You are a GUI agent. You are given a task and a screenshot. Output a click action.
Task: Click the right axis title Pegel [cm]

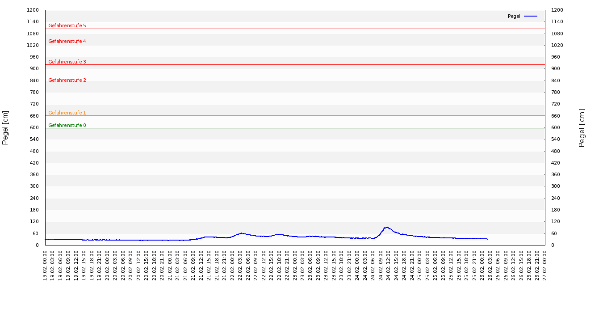point(582,127)
